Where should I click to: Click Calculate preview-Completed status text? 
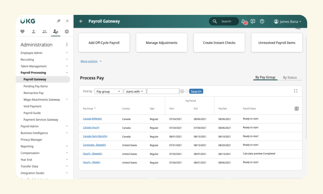click(x=259, y=154)
